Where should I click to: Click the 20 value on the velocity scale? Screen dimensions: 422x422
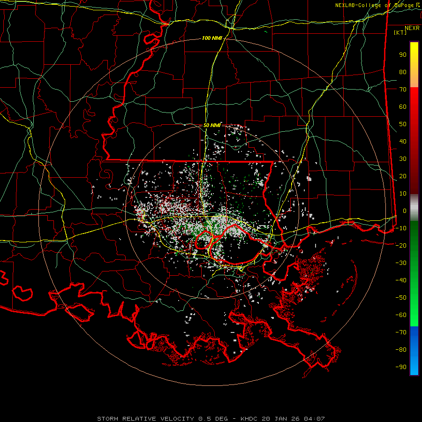click(x=403, y=176)
